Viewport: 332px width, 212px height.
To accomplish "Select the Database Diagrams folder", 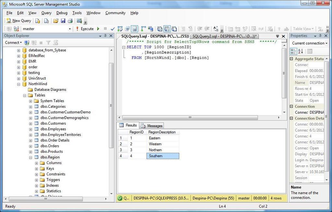I will coord(50,90).
